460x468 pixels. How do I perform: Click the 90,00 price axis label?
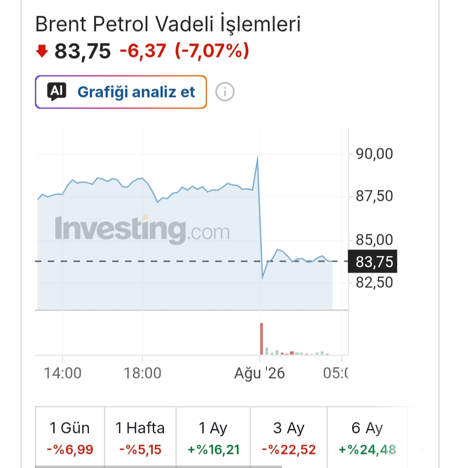pyautogui.click(x=374, y=154)
